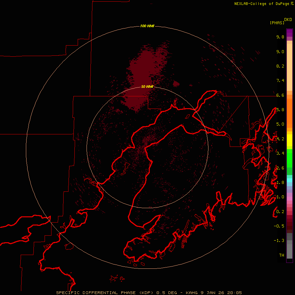295x295 pixels.
Task: Pick the green segment of the color scale
Action: (289, 158)
